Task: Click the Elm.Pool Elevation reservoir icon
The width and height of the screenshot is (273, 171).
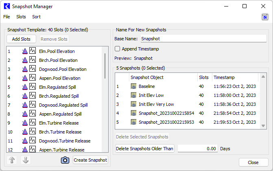Action: (24, 51)
